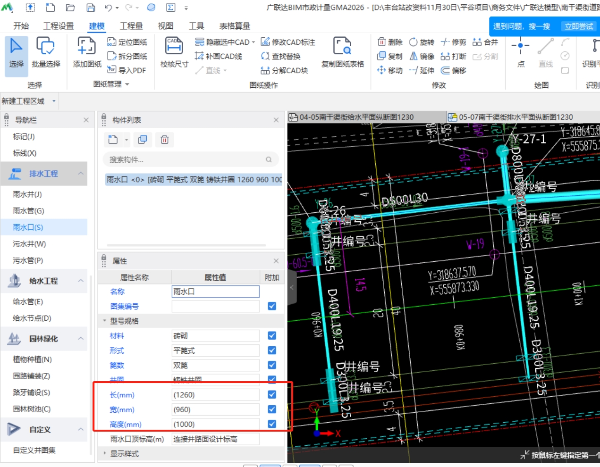Viewport: 600px width, 467px height.
Task: Toggle the 宽(mm) 附加 checkbox
Action: 272,409
